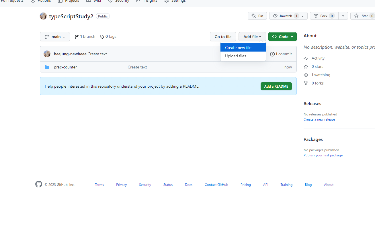Click the heejung-newheee commit author avatar

point(47,54)
